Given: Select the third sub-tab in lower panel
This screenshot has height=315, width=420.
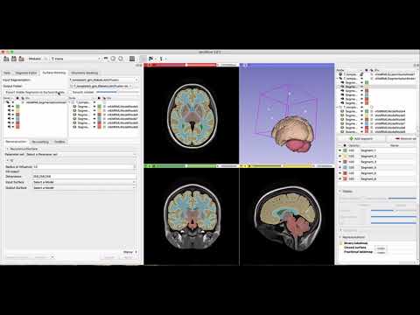Looking at the screenshot, I should click(x=59, y=142).
